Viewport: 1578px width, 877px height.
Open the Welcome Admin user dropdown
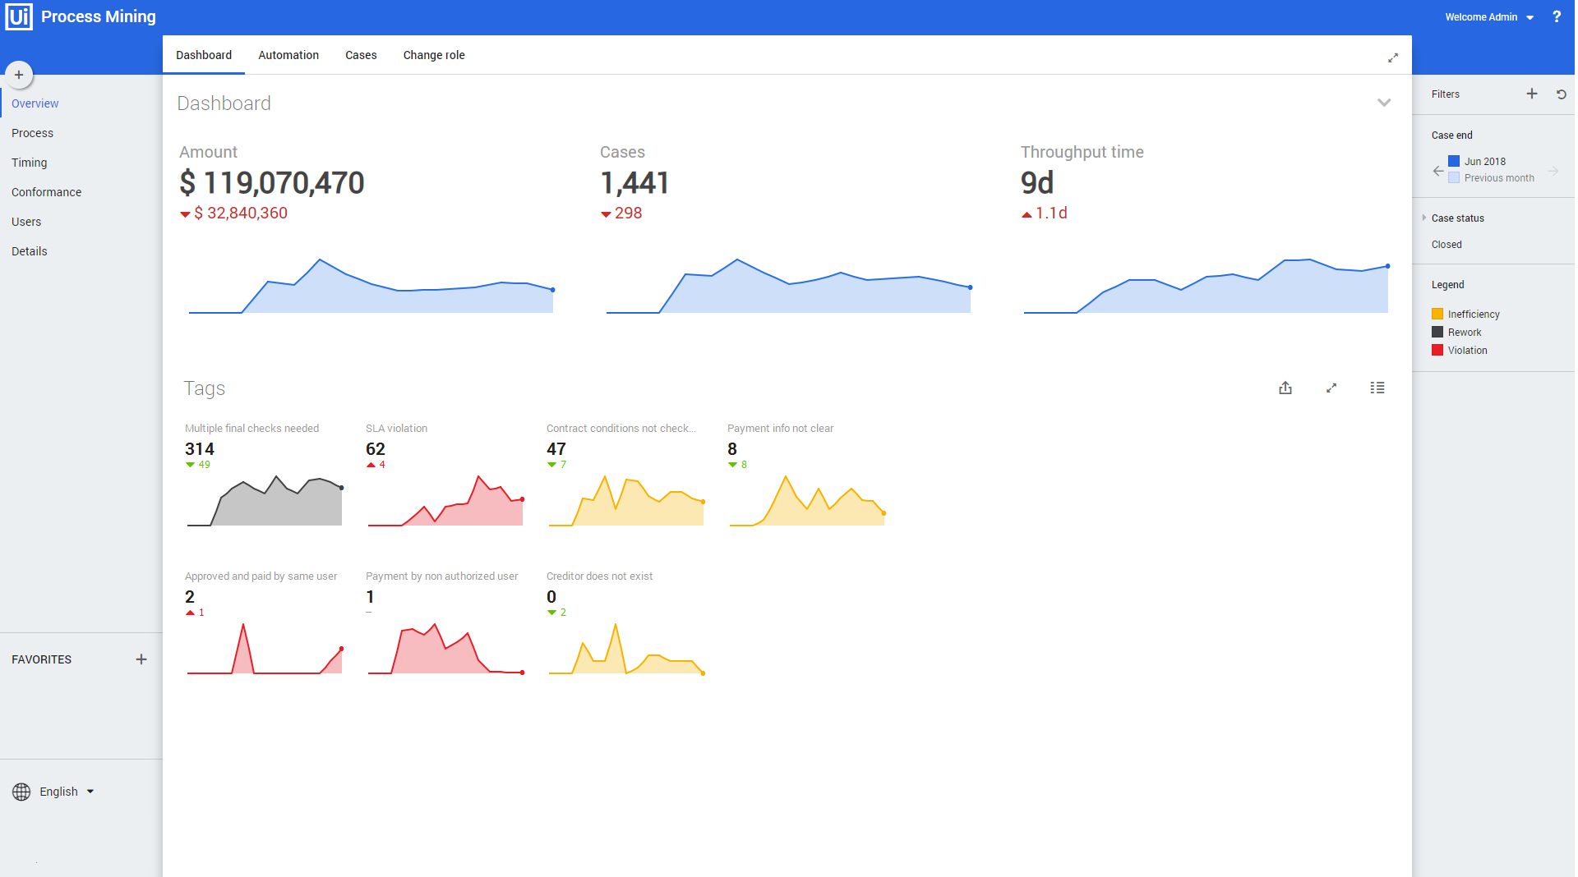1488,17
